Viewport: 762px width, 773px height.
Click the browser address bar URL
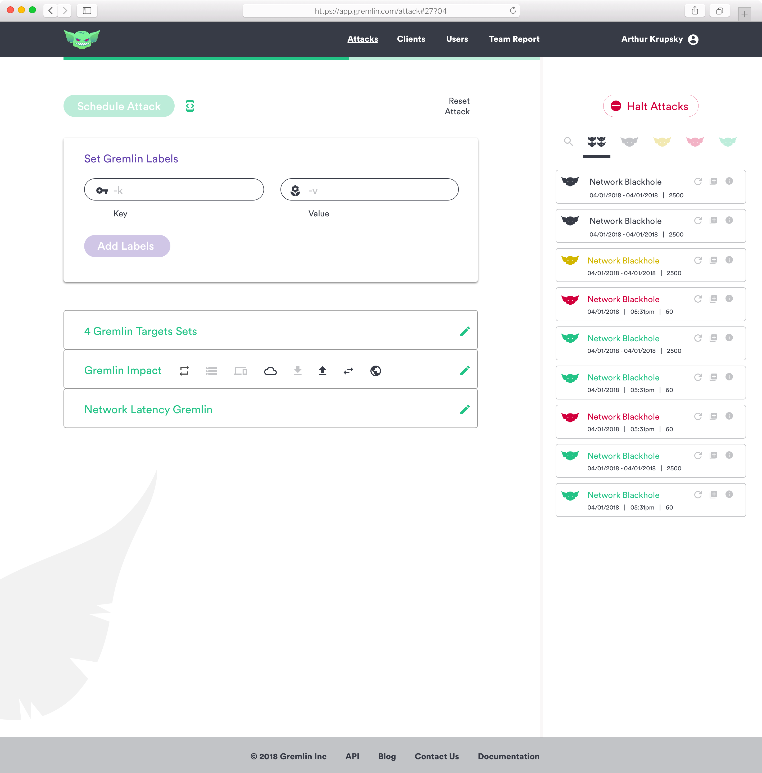pyautogui.click(x=380, y=11)
